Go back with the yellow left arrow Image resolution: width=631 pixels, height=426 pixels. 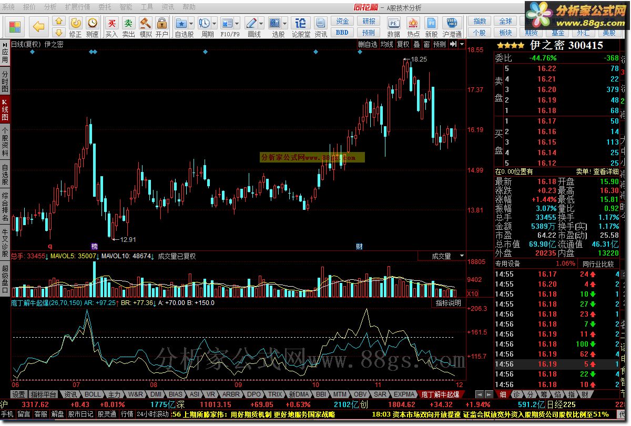pyautogui.click(x=38, y=26)
